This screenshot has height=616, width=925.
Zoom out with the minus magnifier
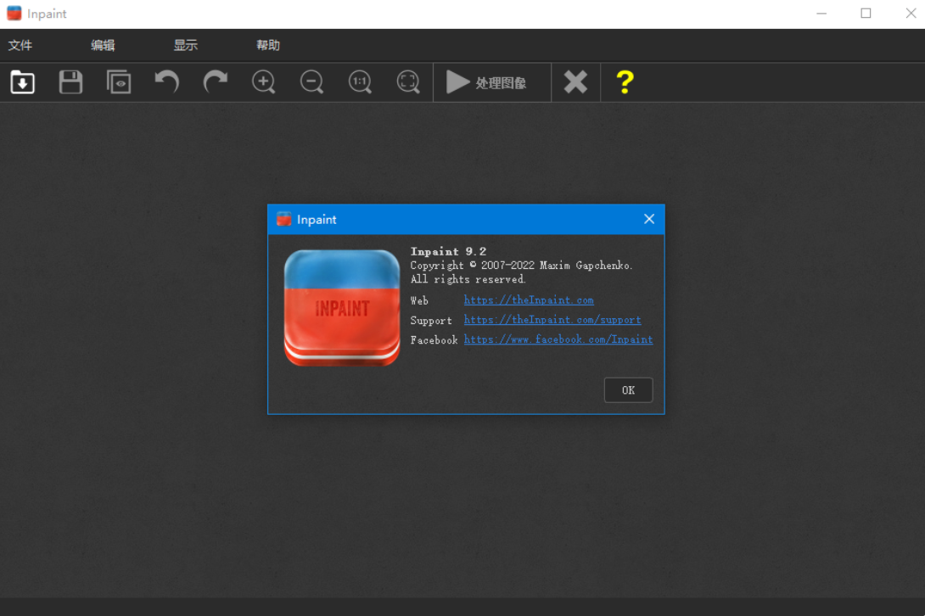(x=311, y=82)
